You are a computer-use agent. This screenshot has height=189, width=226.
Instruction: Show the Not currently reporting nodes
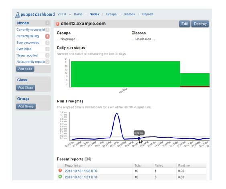31,62
